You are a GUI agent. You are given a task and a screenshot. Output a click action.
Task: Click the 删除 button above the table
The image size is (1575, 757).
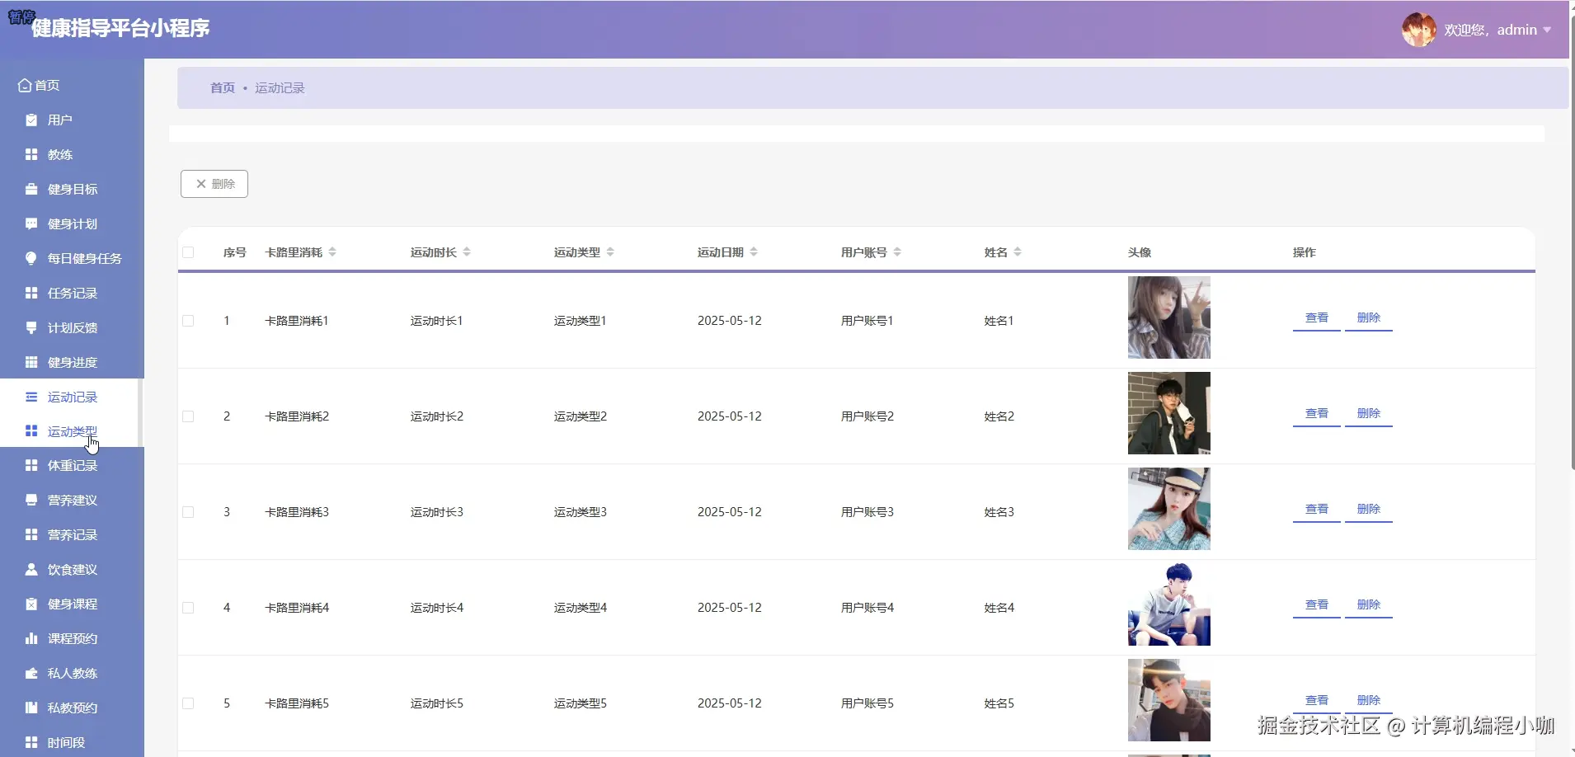pos(214,183)
